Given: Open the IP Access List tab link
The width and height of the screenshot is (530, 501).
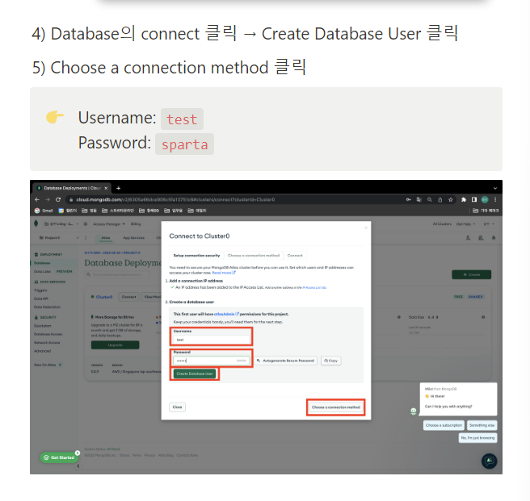Looking at the screenshot, I should [x=314, y=288].
